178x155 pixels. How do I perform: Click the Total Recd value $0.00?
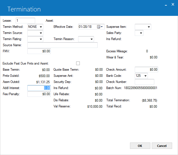tap(153, 107)
